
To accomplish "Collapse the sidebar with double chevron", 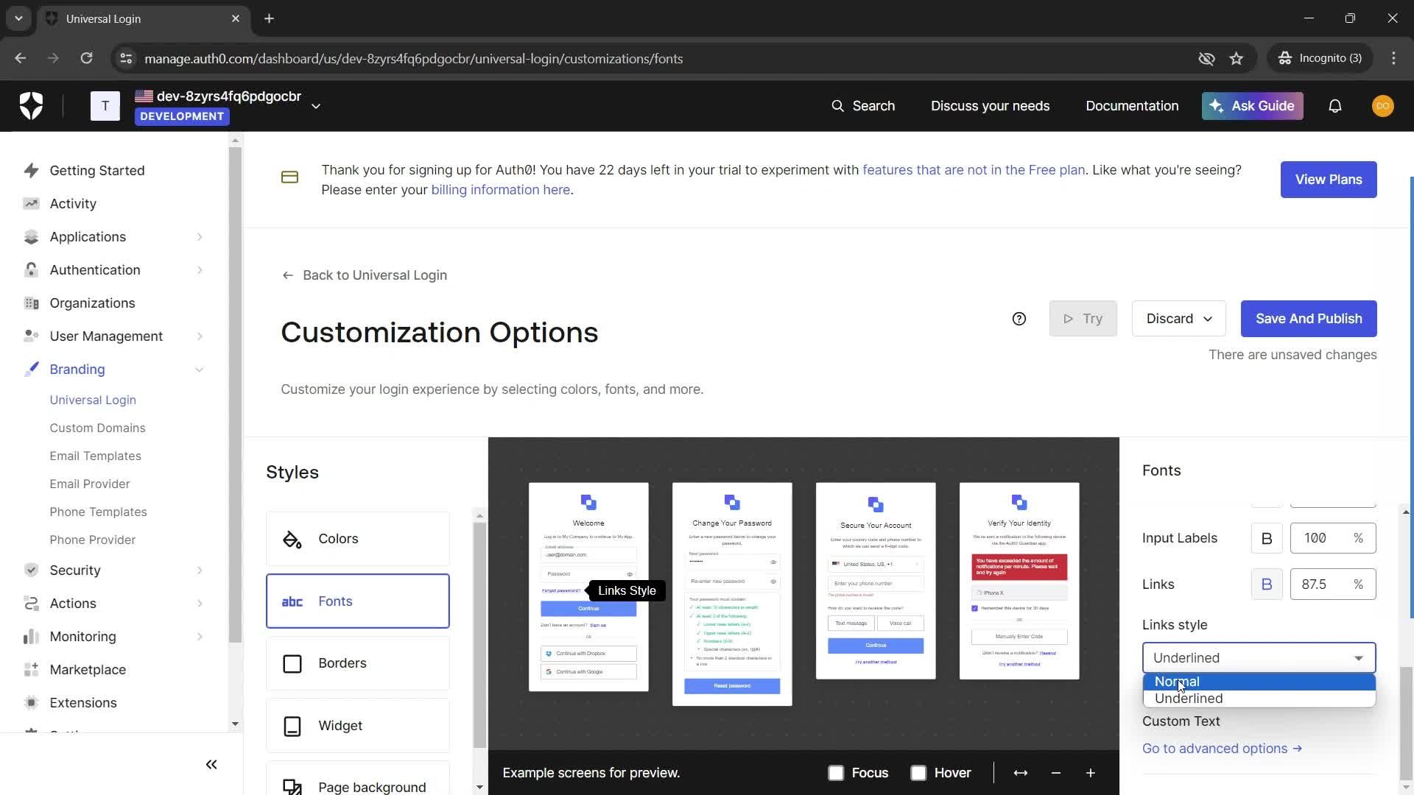I will (x=211, y=764).
